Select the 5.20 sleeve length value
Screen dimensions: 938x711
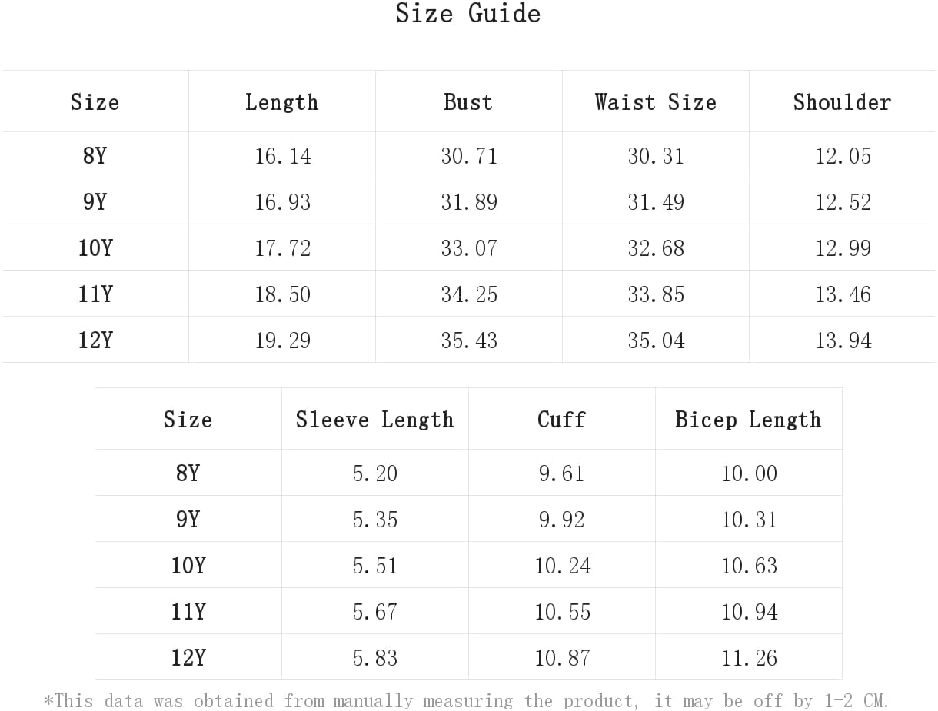pos(375,473)
